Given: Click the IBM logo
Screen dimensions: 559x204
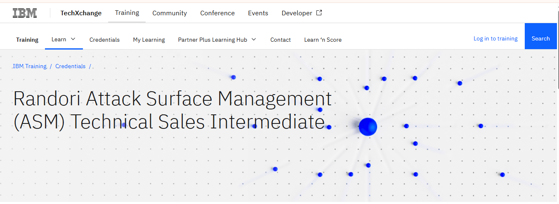Looking at the screenshot, I should [25, 13].
